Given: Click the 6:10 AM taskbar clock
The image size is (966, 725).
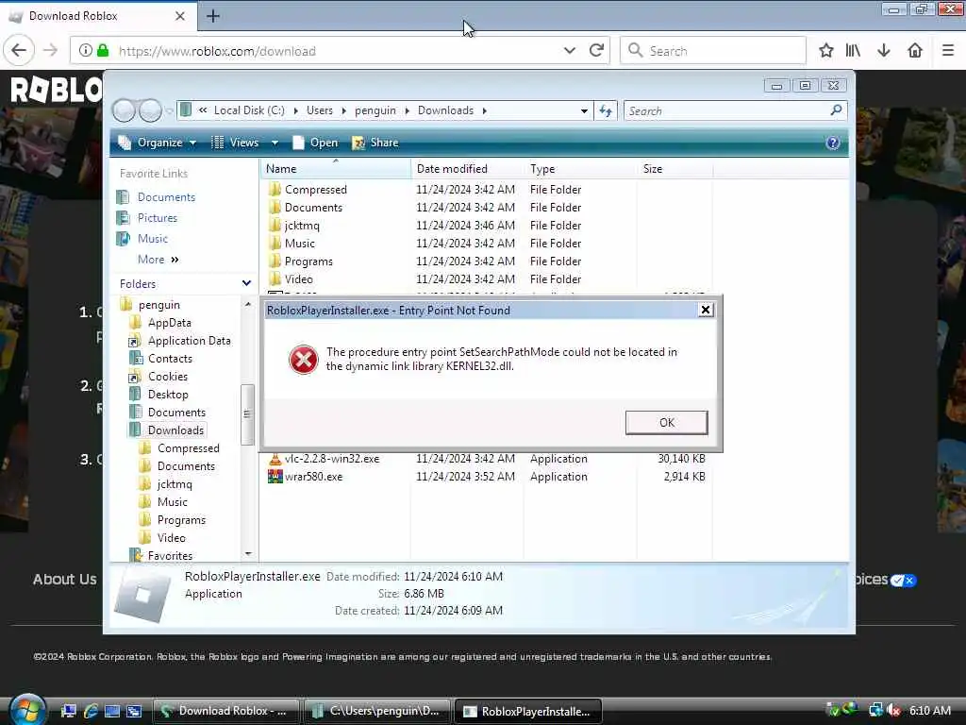Looking at the screenshot, I should 929,710.
